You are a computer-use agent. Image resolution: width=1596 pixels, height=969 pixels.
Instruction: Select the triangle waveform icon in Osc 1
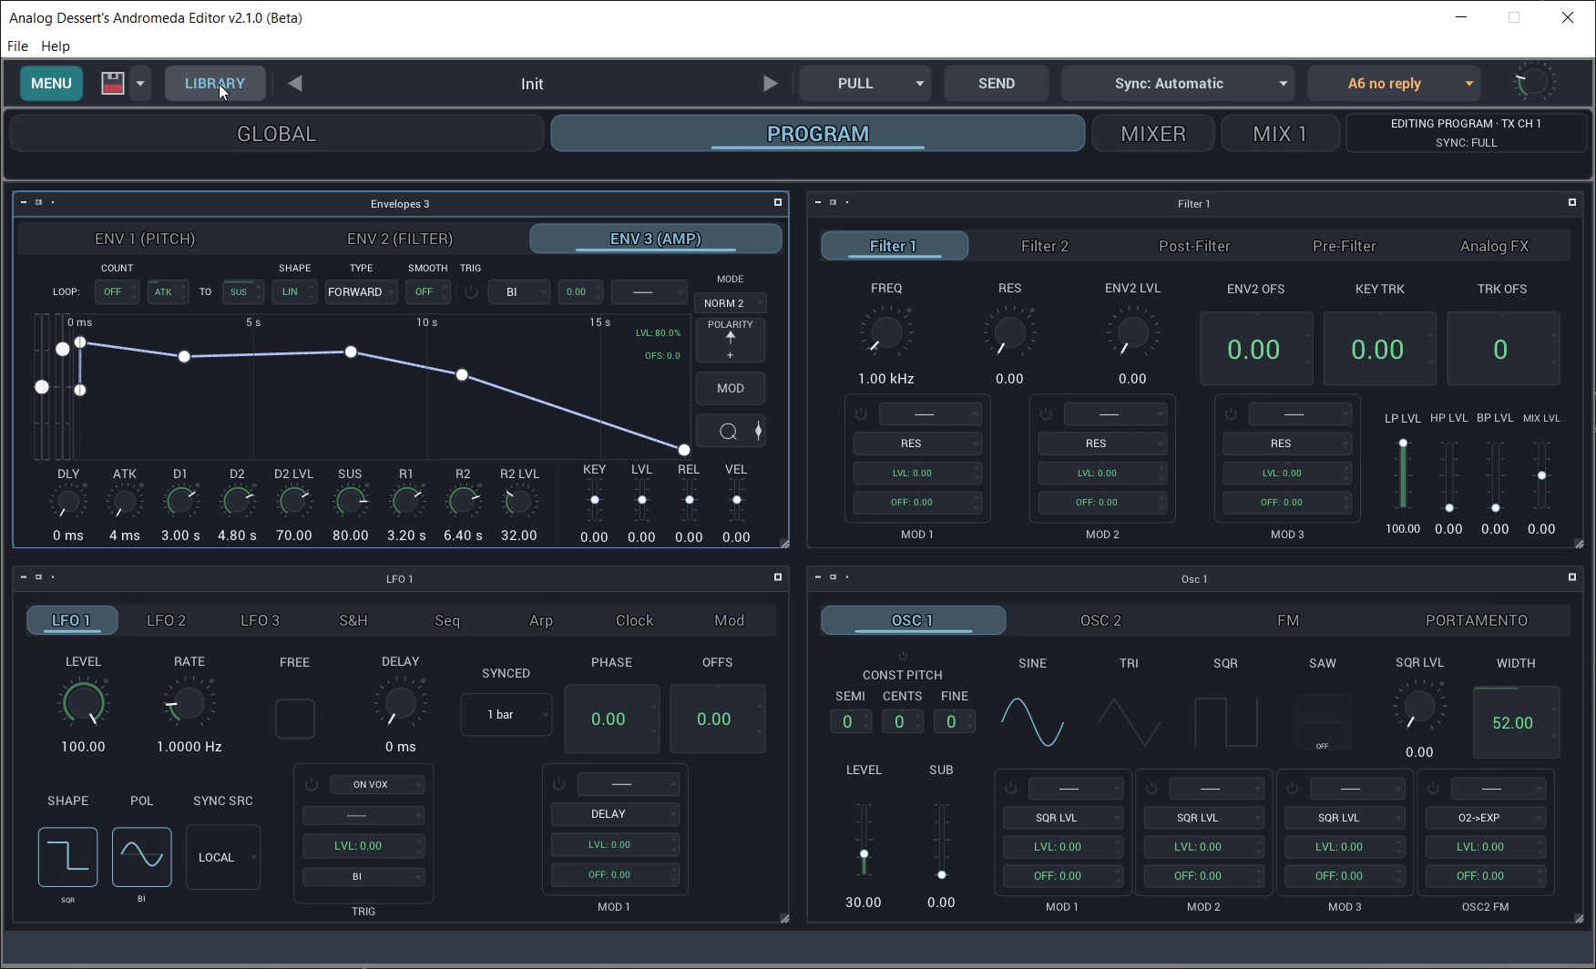coord(1129,722)
